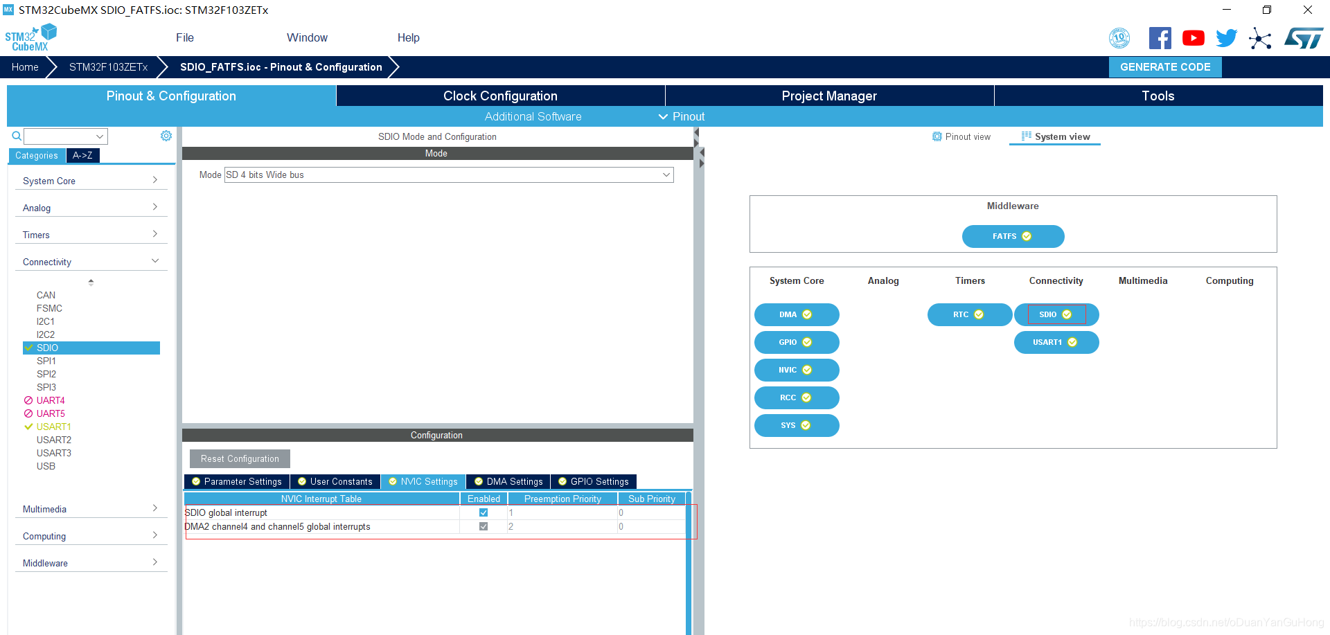Open the RTC timers button
The image size is (1330, 635).
(x=970, y=314)
